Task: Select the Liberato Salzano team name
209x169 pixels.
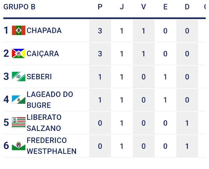Action: point(44,123)
